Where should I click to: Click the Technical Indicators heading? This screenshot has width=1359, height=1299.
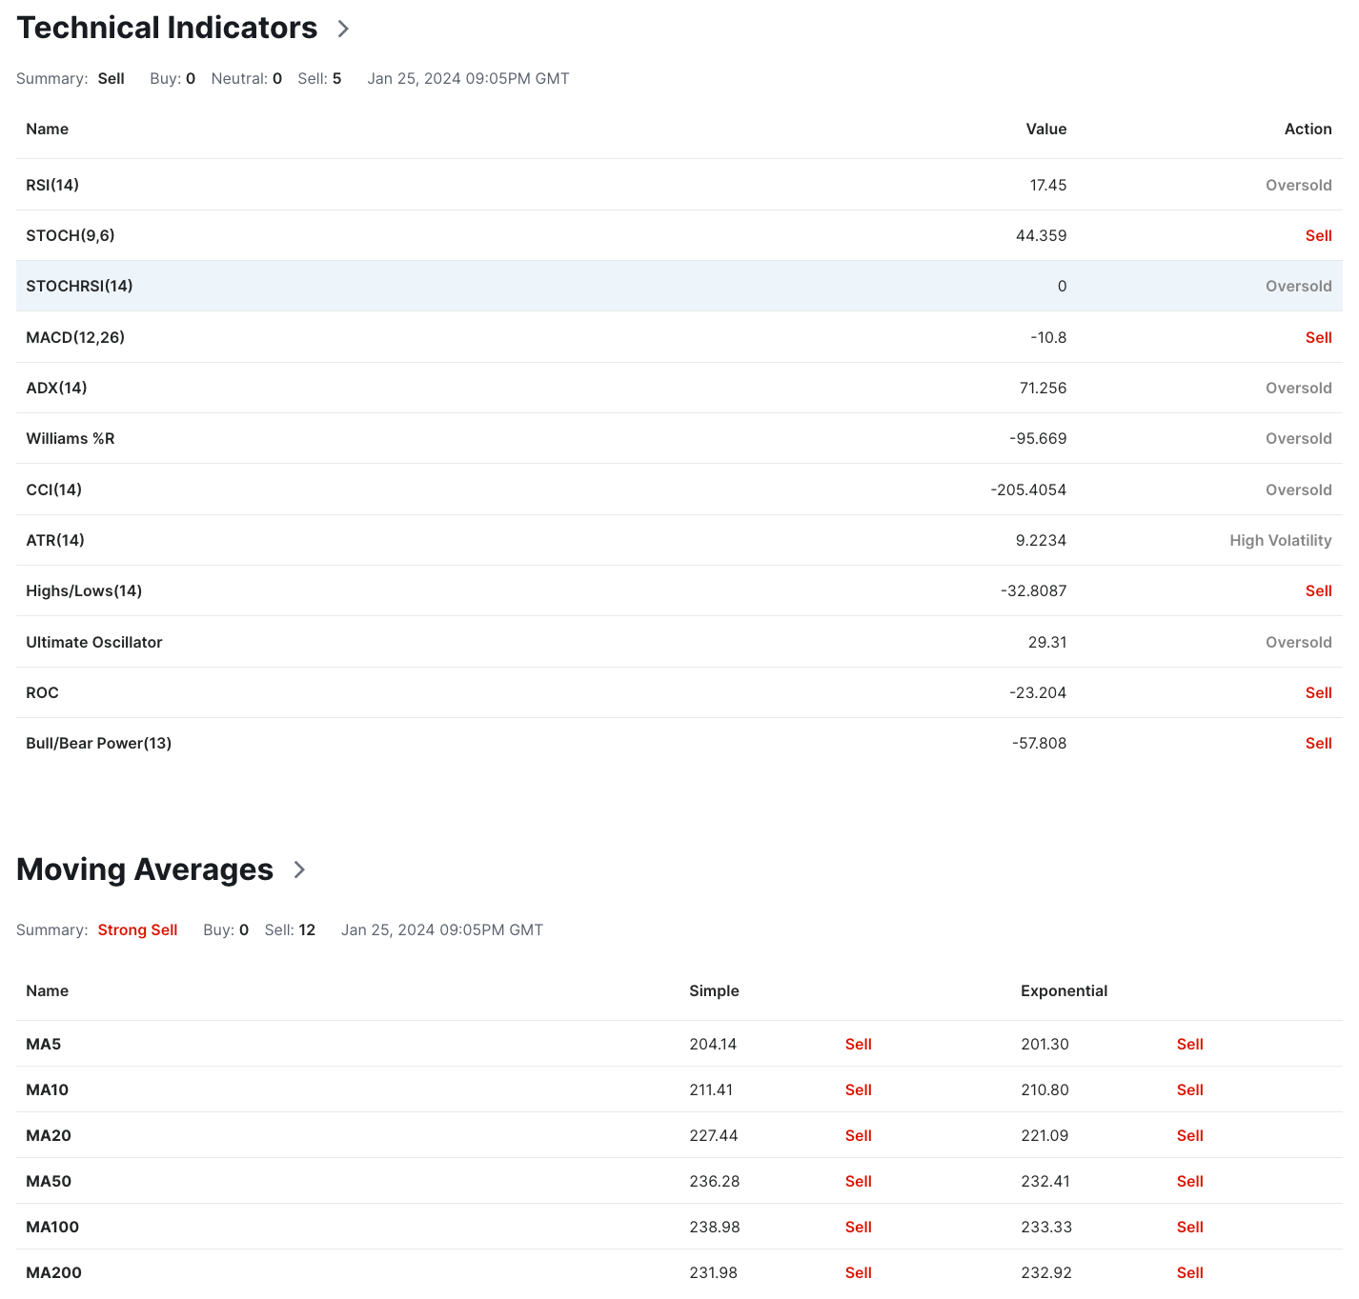pyautogui.click(x=167, y=28)
